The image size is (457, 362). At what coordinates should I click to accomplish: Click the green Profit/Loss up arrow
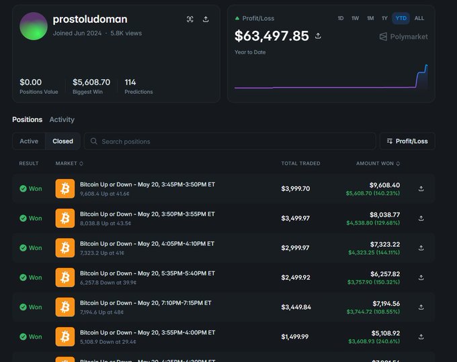[237, 18]
